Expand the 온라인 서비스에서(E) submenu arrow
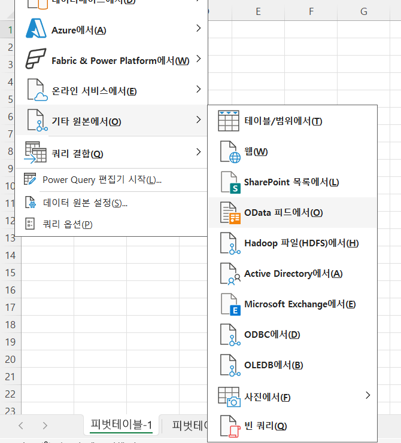This screenshot has height=443, width=401. [199, 89]
